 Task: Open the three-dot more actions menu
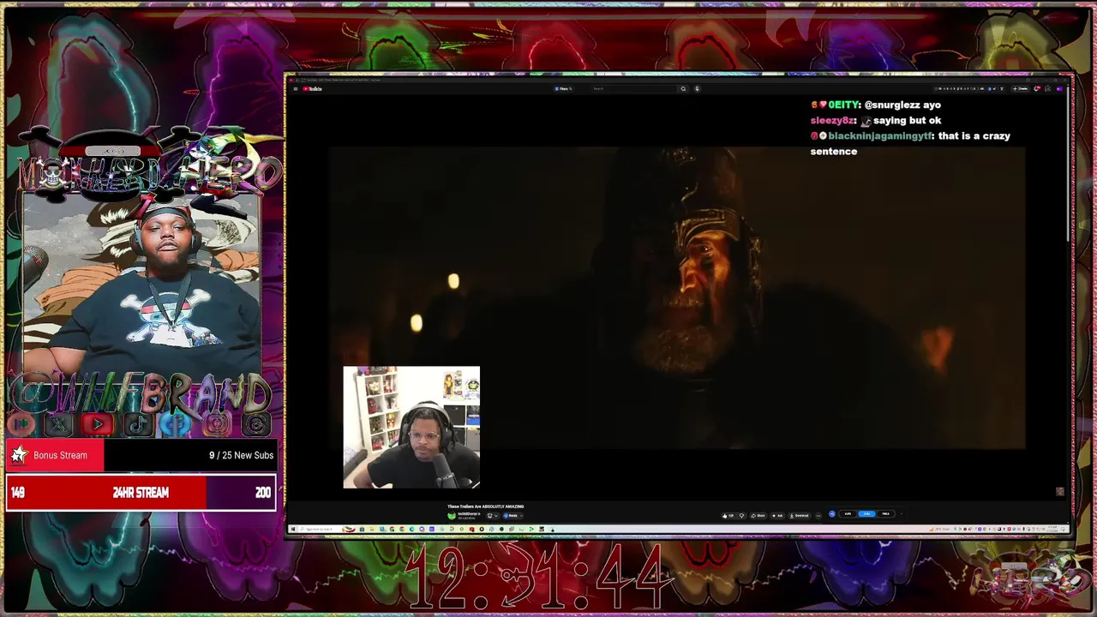pyautogui.click(x=818, y=515)
